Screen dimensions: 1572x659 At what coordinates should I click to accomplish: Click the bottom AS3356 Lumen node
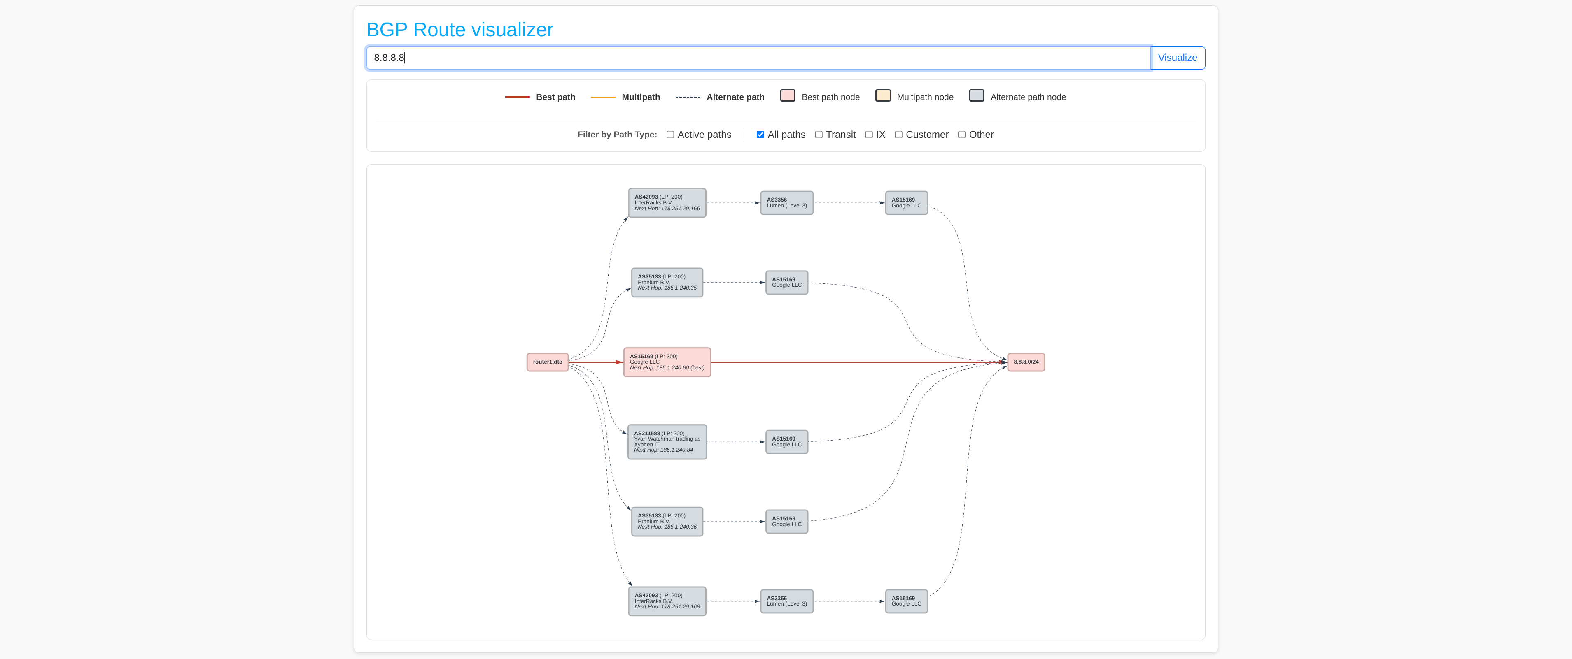786,602
